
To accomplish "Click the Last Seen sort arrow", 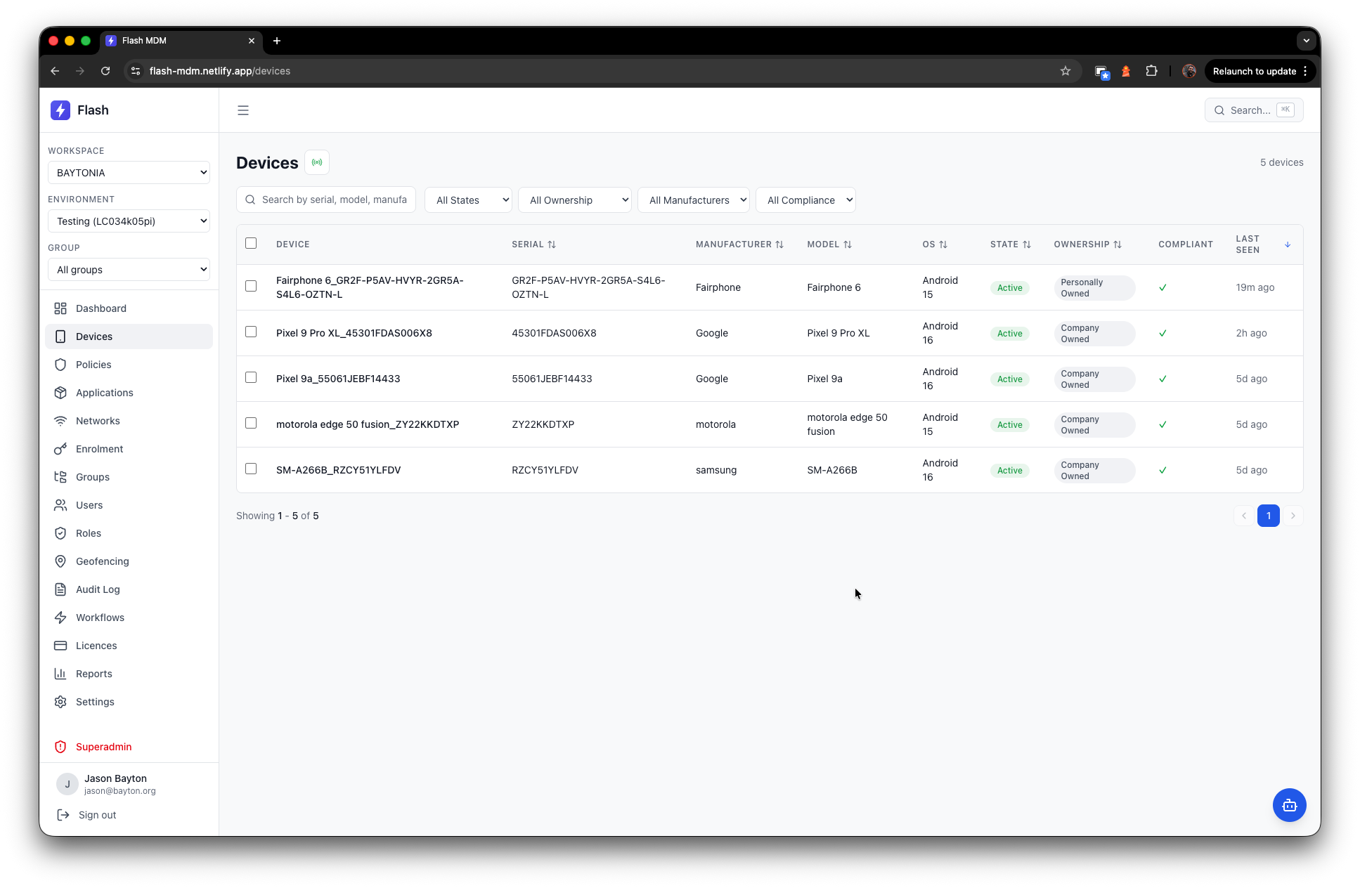I will pos(1288,244).
